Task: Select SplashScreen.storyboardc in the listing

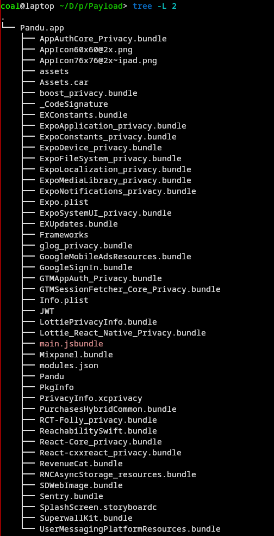Action: tap(98, 507)
